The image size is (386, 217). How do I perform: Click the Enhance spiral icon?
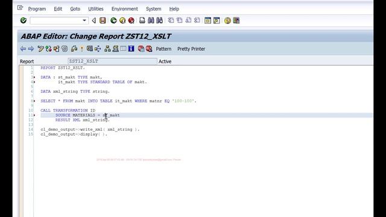click(65, 49)
